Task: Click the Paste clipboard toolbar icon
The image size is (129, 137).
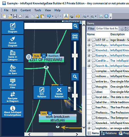Action: tap(42, 16)
